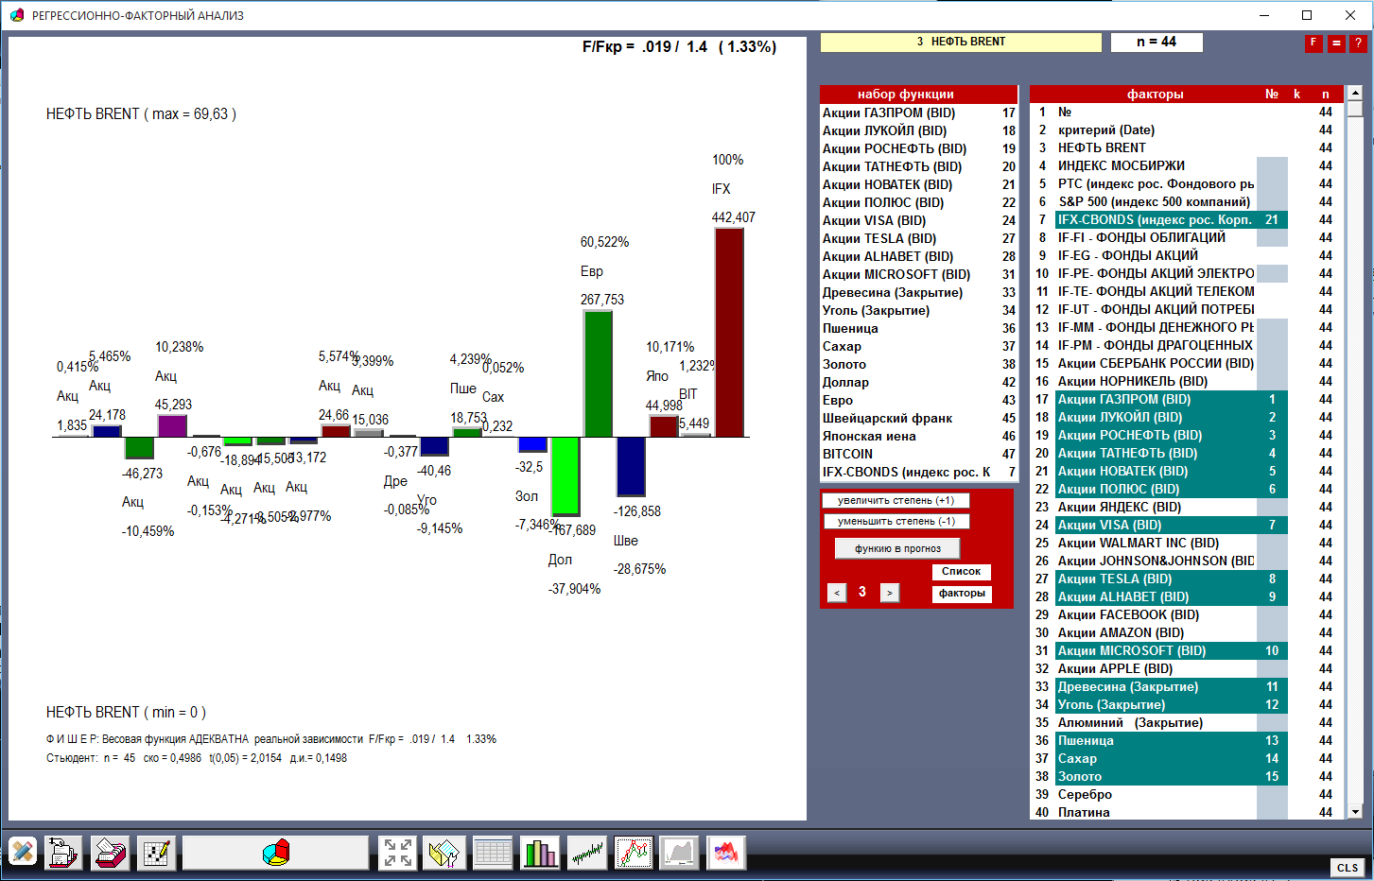Select Золото in the набор функции list

pos(844,365)
